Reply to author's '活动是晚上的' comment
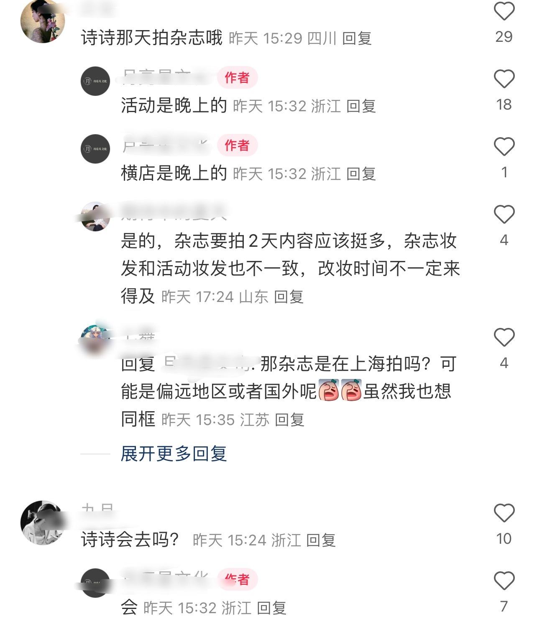The image size is (537, 632). (x=361, y=106)
